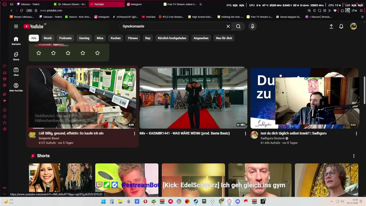Select the Kürzlich hochgeladen chip
Image resolution: width=366 pixels, height=206 pixels.
click(x=172, y=38)
